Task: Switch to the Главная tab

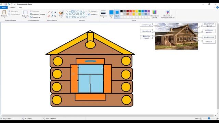Action: [x=12, y=8]
